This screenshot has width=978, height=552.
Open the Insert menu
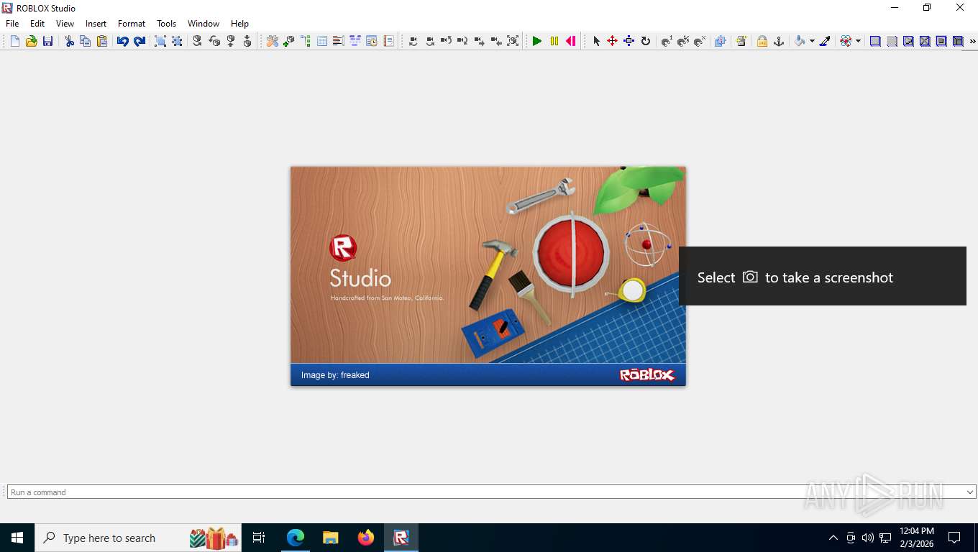(96, 24)
